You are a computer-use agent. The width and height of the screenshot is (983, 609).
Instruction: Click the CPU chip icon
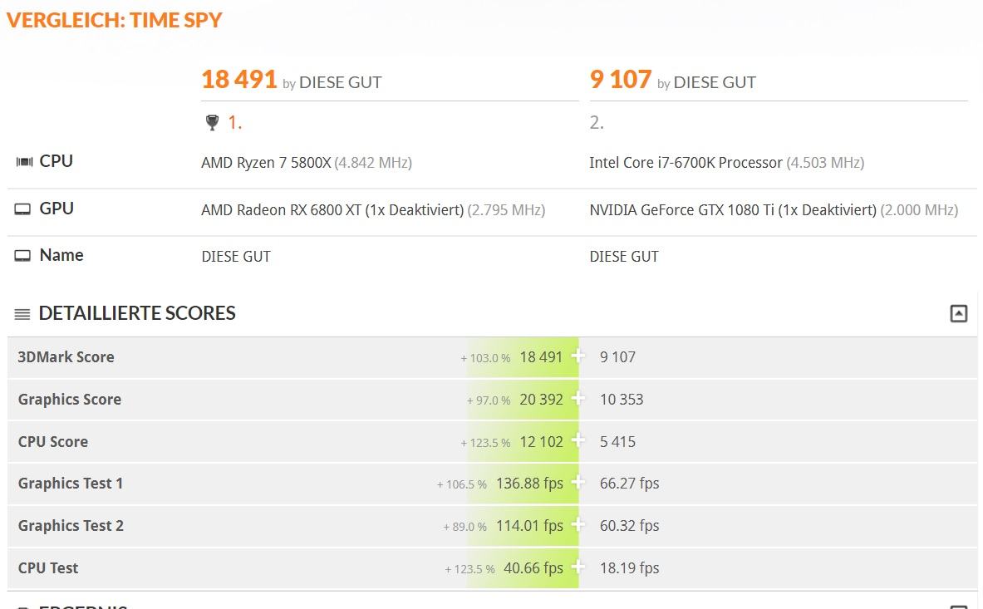[23, 161]
